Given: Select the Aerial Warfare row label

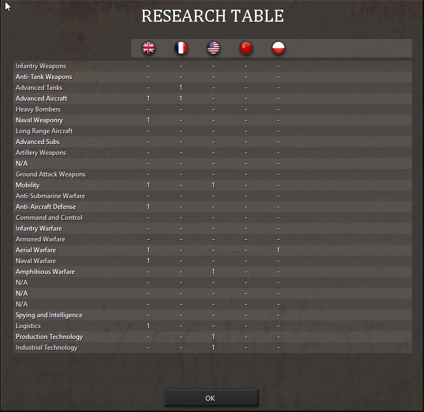Looking at the screenshot, I should (36, 250).
